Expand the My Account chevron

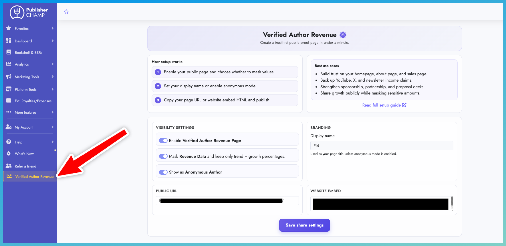(x=53, y=127)
